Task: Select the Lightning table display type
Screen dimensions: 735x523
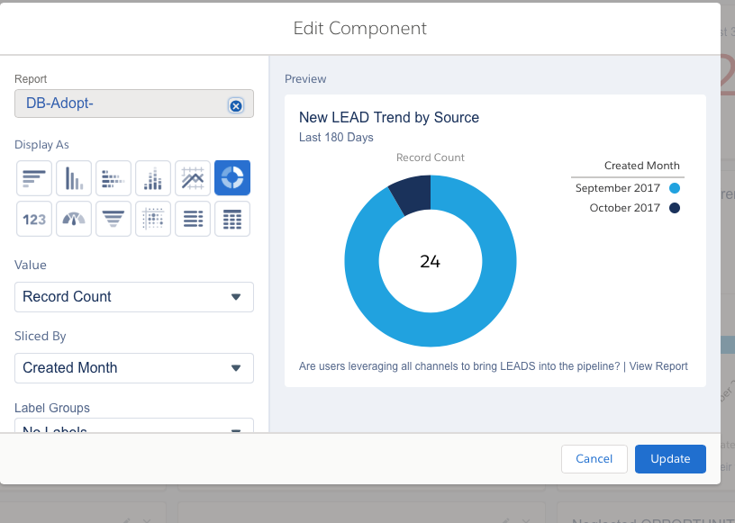Action: (x=193, y=219)
